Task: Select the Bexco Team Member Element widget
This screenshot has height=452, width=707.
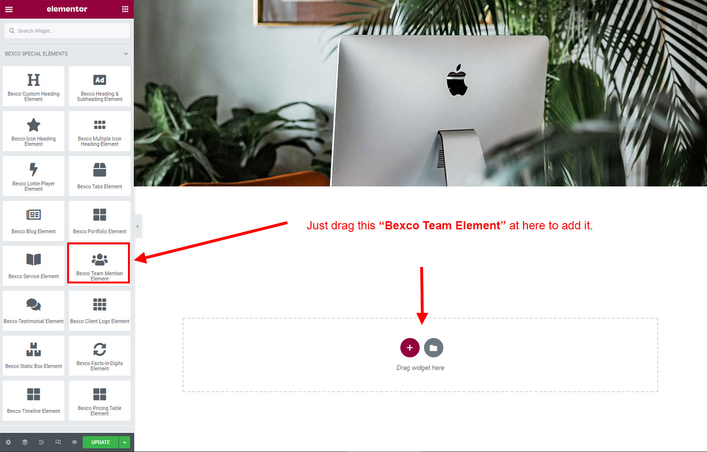Action: [x=99, y=264]
